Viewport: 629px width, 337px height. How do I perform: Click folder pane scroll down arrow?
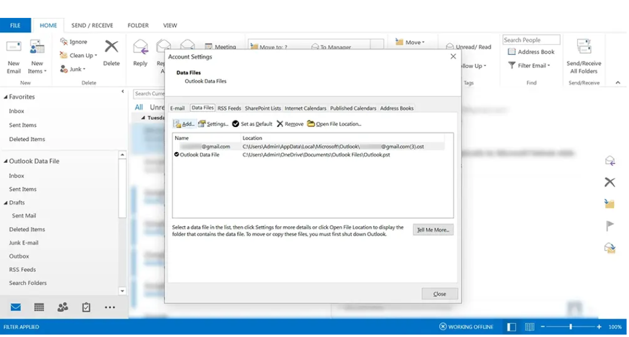[x=122, y=291]
